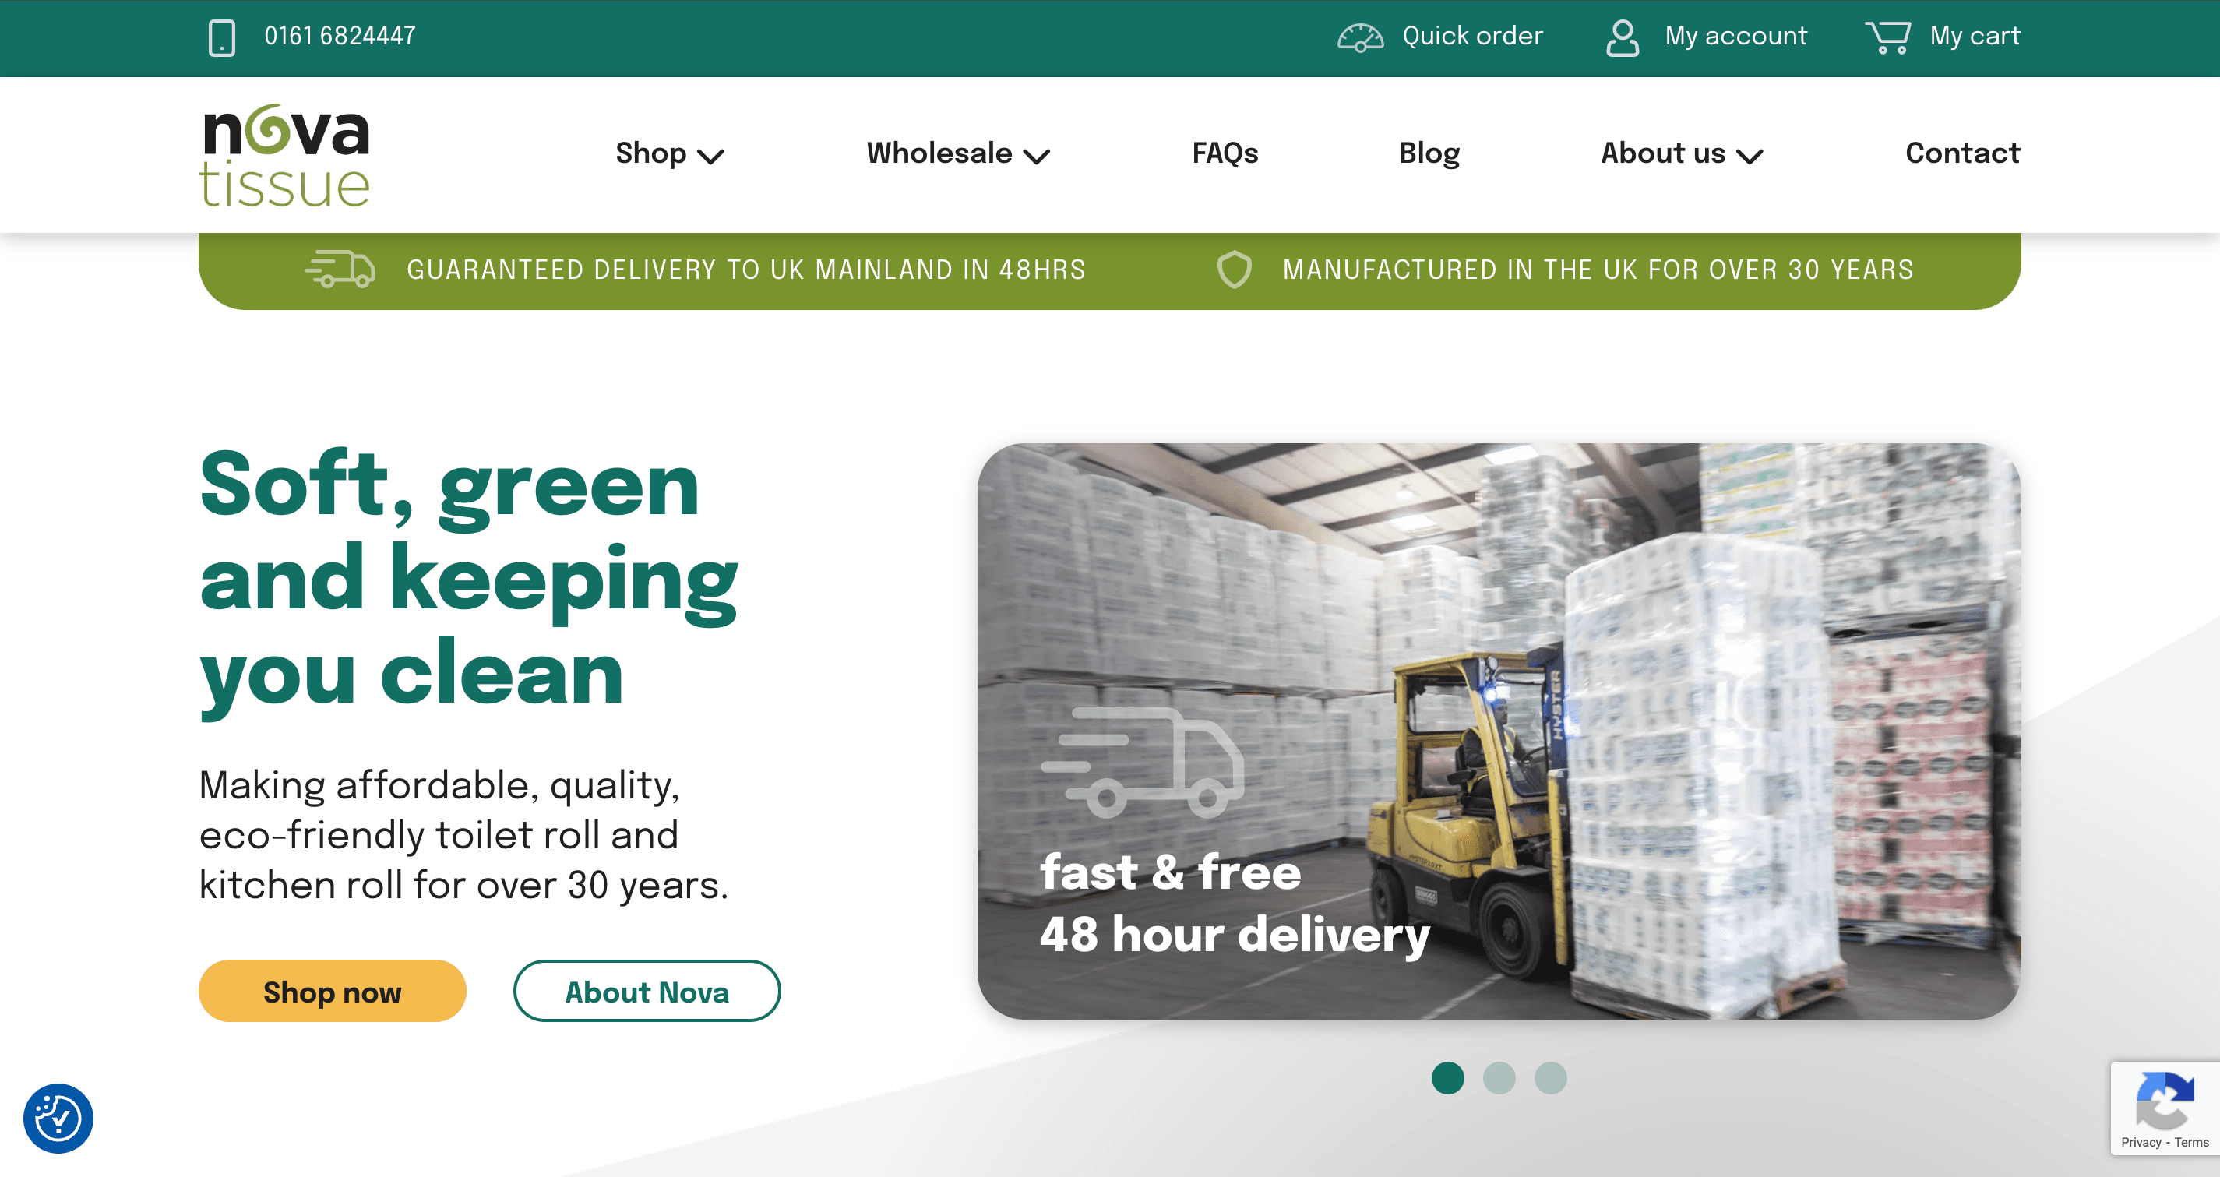The image size is (2220, 1177).
Task: Click the My account person icon
Action: (1622, 37)
